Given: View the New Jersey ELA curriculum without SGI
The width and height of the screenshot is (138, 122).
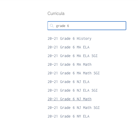Looking at the screenshot, I should [x=68, y=82].
